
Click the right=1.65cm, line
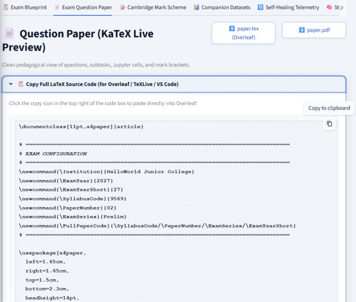[x=47, y=271]
